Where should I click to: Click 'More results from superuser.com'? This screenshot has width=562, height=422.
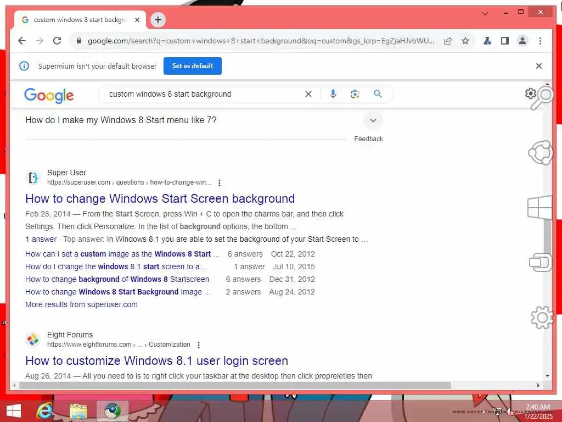click(x=81, y=304)
